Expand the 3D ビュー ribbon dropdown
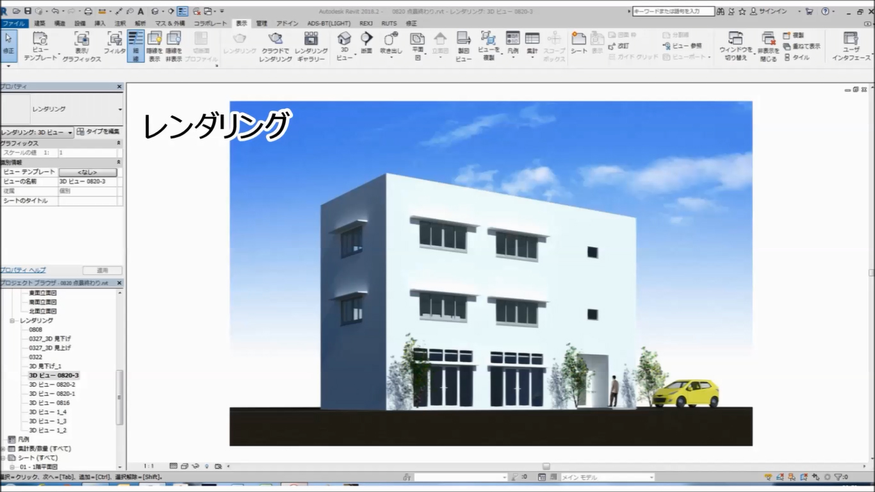Viewport: 875px width, 492px height. click(344, 58)
